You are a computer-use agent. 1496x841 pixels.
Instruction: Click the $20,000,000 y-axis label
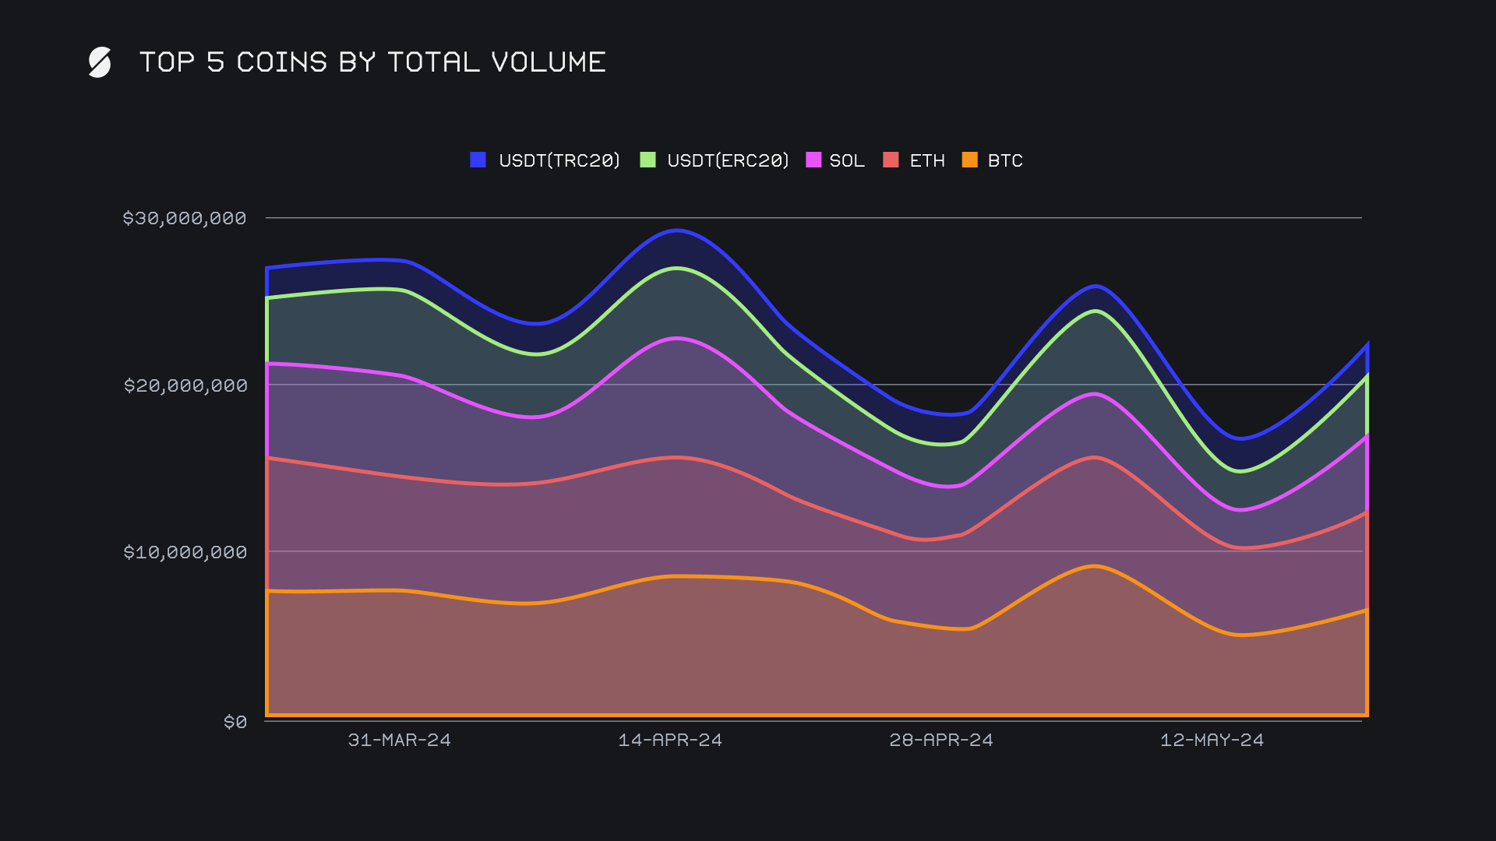click(x=185, y=385)
